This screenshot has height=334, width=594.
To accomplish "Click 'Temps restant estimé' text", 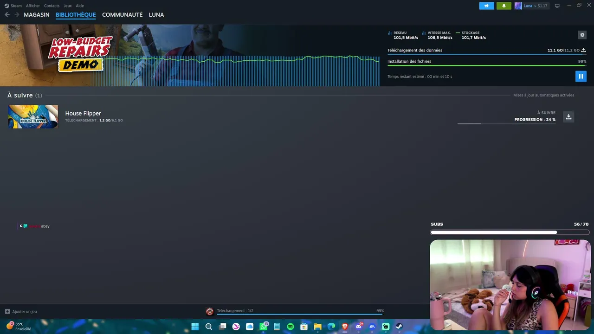I will [420, 77].
